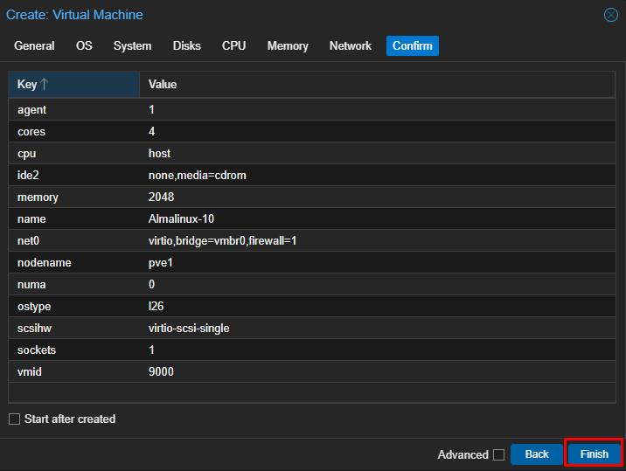626x471 pixels.
Task: Click the cpu key cell
Action: click(x=73, y=153)
